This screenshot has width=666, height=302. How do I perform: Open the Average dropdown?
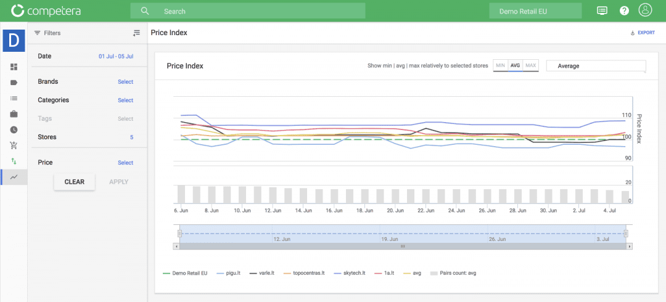[596, 66]
